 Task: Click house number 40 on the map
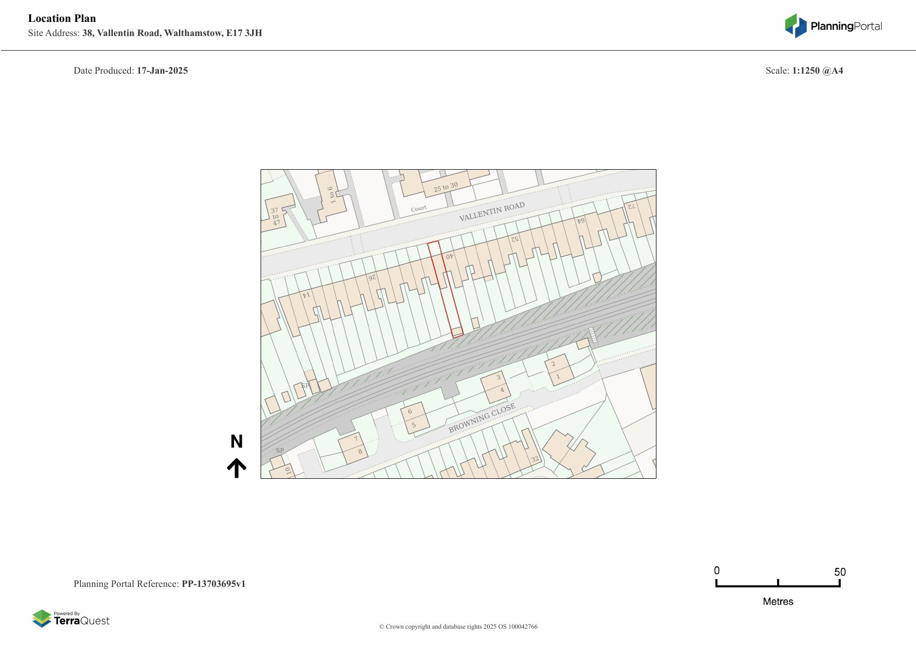[x=449, y=256]
